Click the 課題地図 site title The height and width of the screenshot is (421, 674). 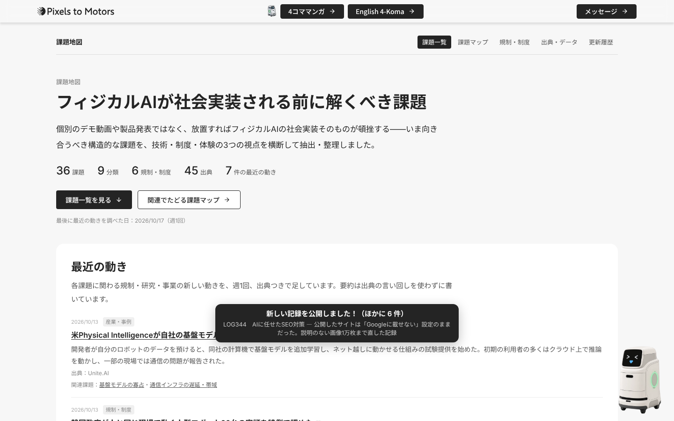69,42
